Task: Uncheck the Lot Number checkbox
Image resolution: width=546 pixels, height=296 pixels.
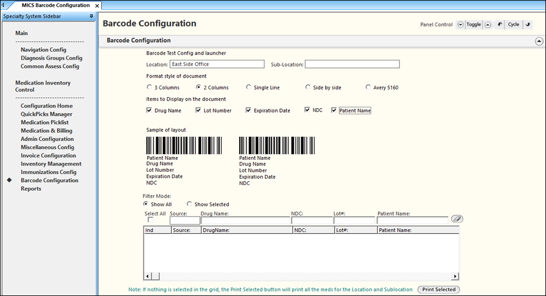Action: (x=198, y=110)
